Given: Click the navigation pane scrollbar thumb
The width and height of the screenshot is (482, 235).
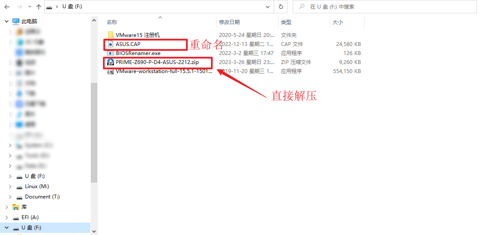Looking at the screenshot, I should [94, 132].
